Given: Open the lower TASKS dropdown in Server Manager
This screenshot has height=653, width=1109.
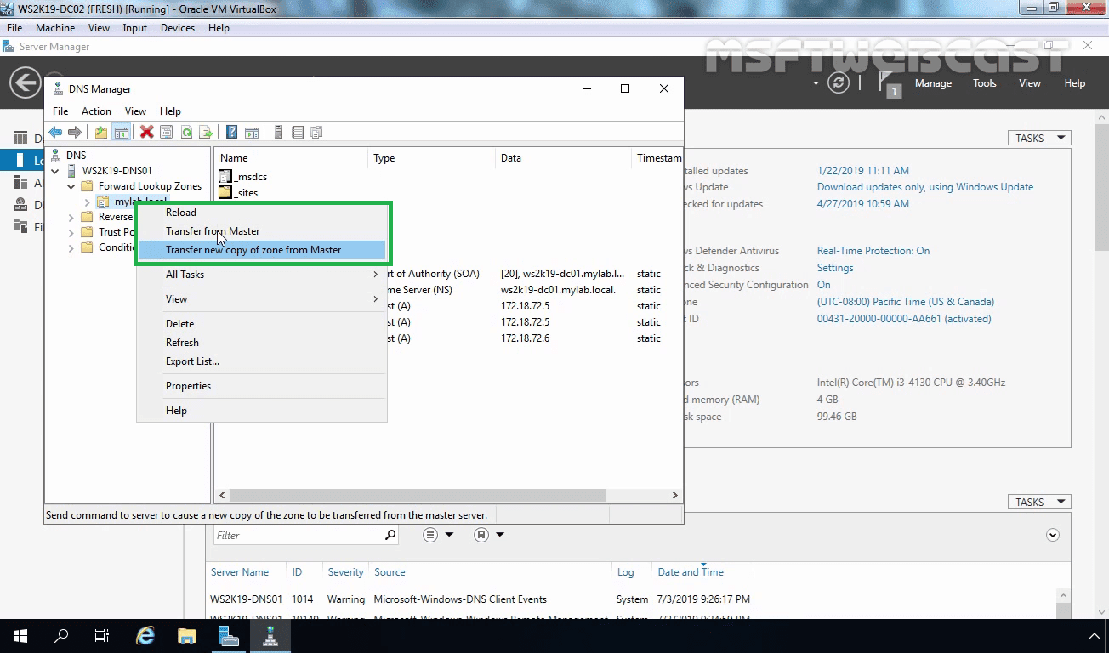Looking at the screenshot, I should pos(1039,502).
